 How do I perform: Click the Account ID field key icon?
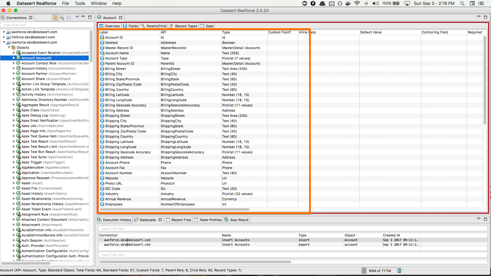(x=102, y=37)
